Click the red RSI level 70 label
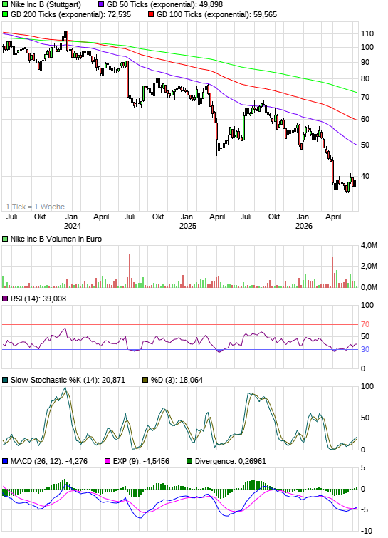Viewport: 388px width, 538px height. point(365,325)
